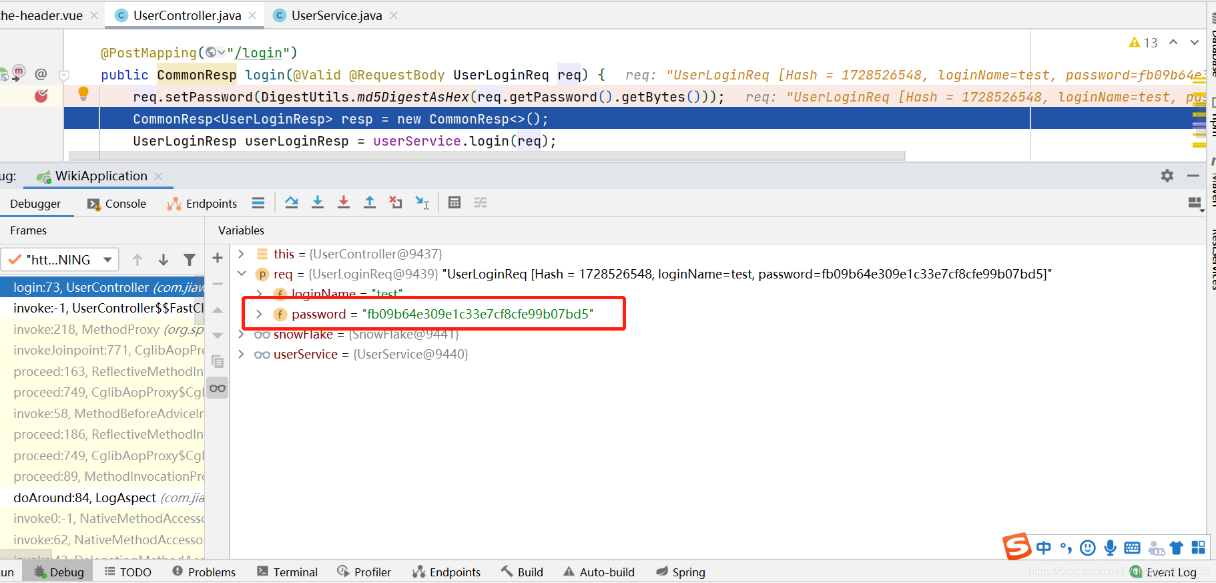1216x583 pixels.
Task: Switch to UserService.java tab
Action: coord(336,15)
